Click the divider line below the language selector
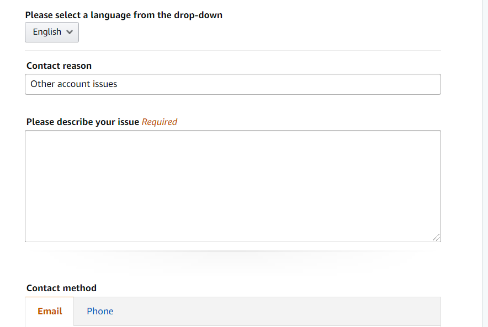The image size is (488, 327). [232, 50]
